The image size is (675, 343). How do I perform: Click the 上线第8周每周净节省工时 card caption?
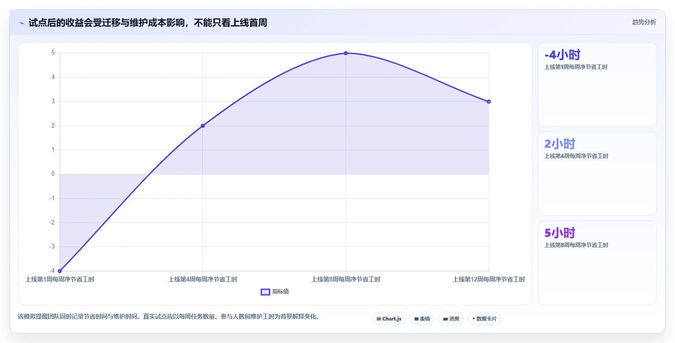tap(576, 245)
